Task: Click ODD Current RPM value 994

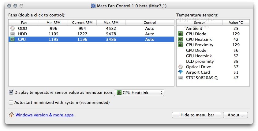Action: pyautogui.click(x=82, y=29)
